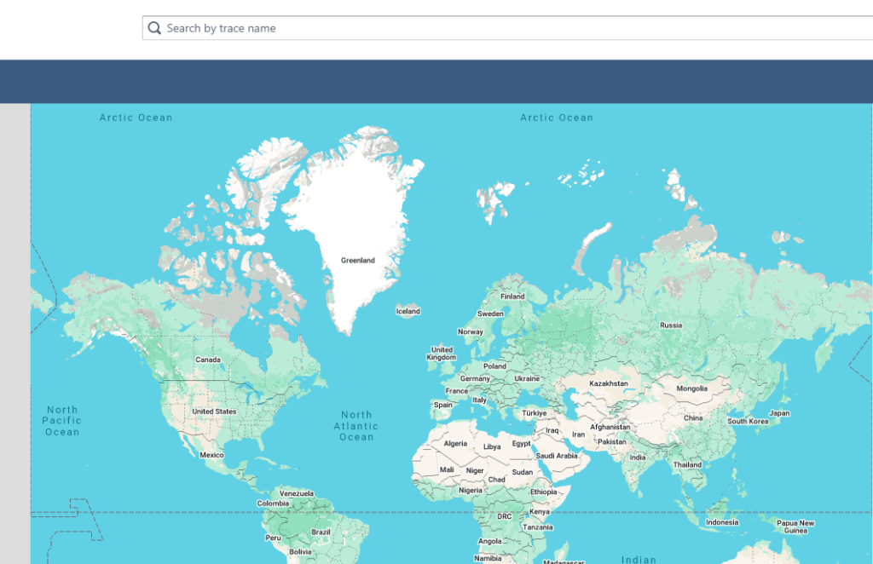This screenshot has width=873, height=564.
Task: Click the North Atlantic Ocean label
Action: tap(356, 426)
